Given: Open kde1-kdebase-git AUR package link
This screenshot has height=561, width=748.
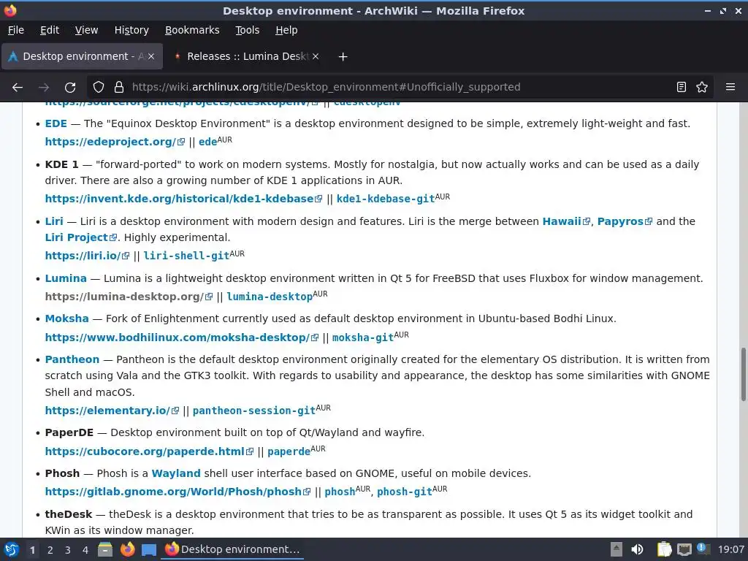Looking at the screenshot, I should [x=386, y=199].
